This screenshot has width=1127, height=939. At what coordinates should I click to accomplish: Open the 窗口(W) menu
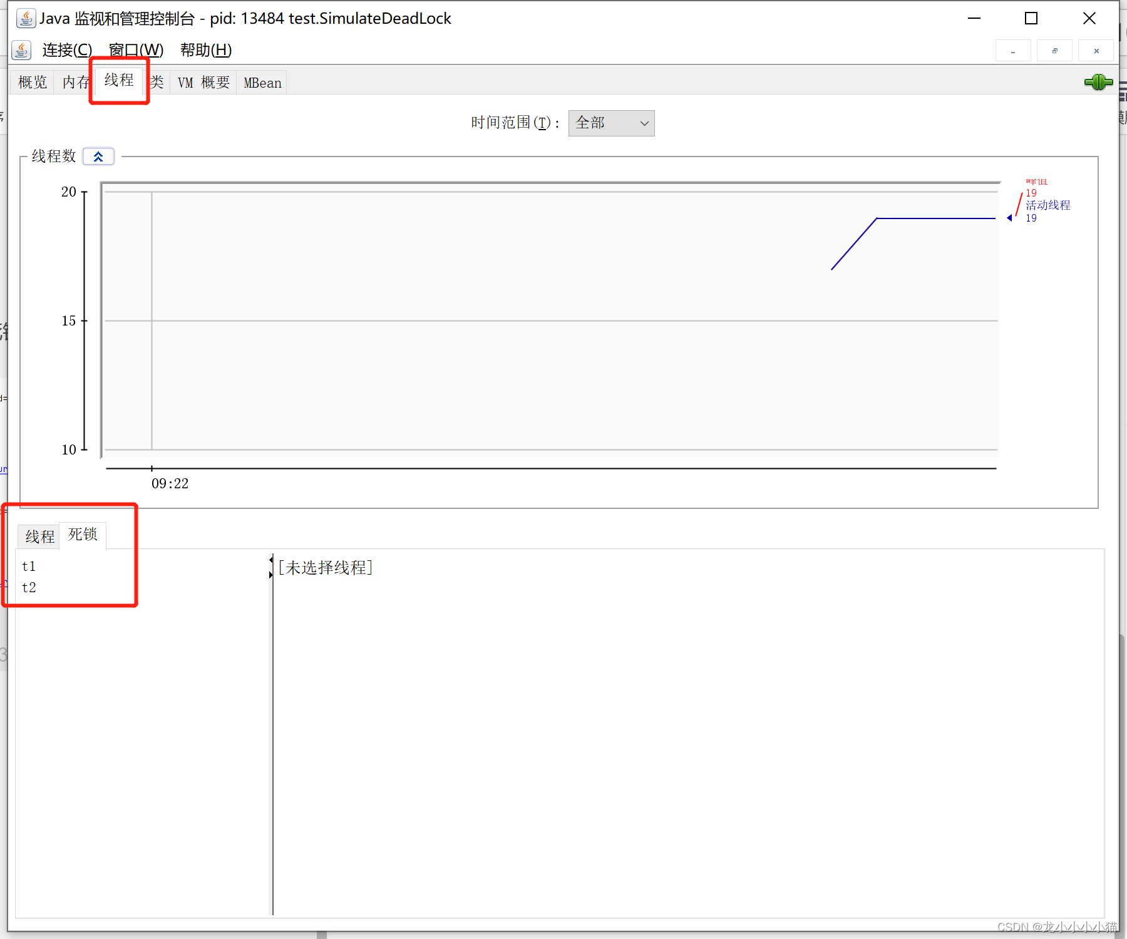(136, 50)
